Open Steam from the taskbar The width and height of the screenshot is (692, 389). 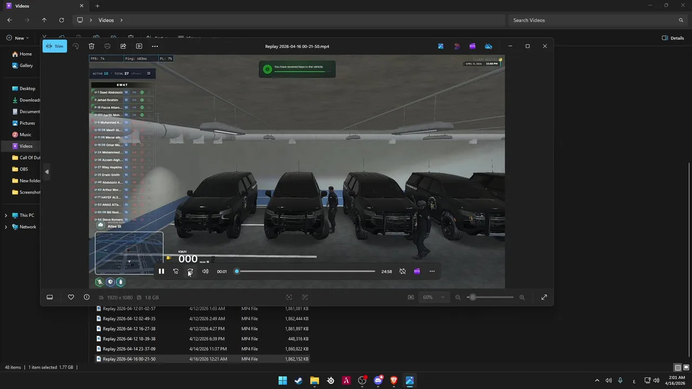(298, 380)
